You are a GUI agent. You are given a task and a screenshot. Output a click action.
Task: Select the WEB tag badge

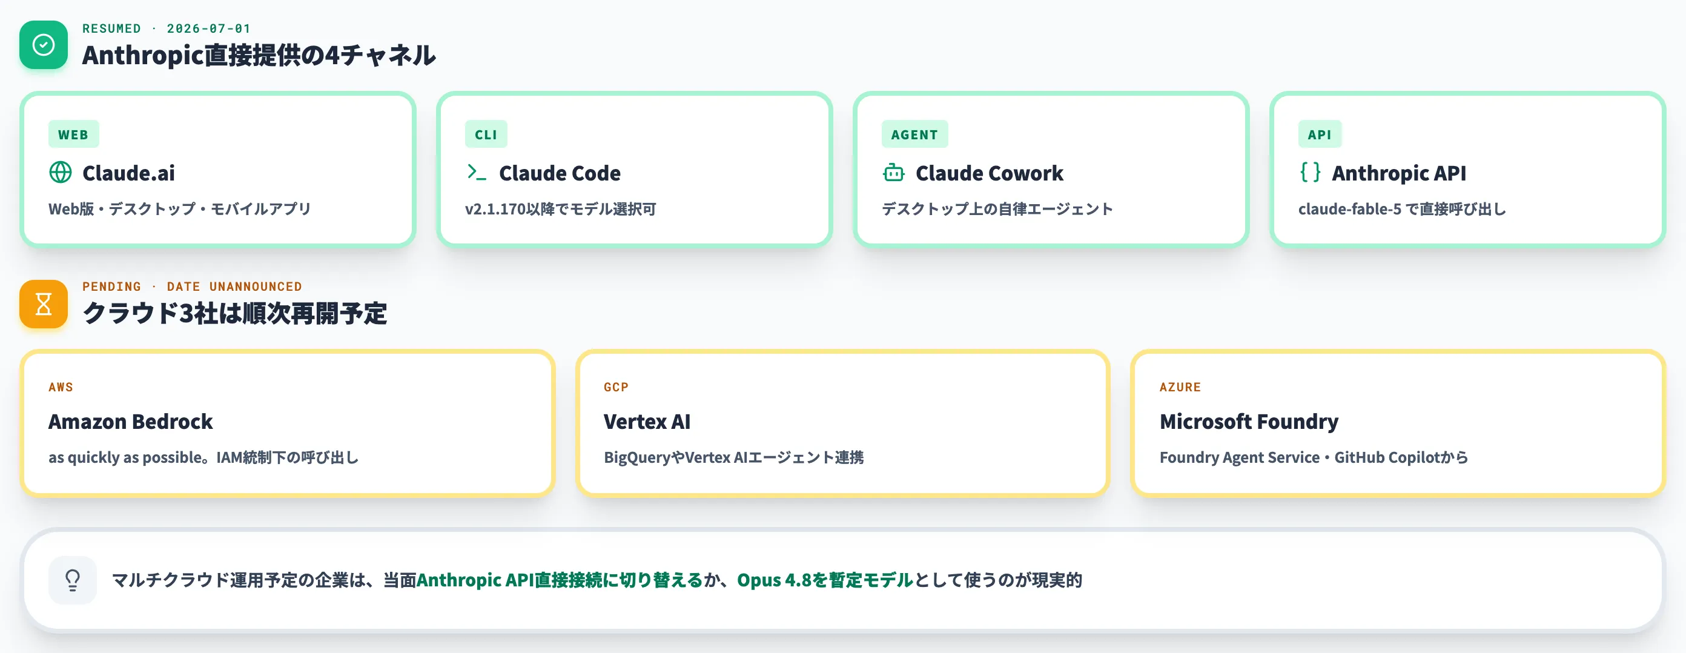73,134
